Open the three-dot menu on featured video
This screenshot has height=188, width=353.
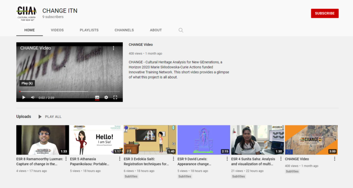113,48
